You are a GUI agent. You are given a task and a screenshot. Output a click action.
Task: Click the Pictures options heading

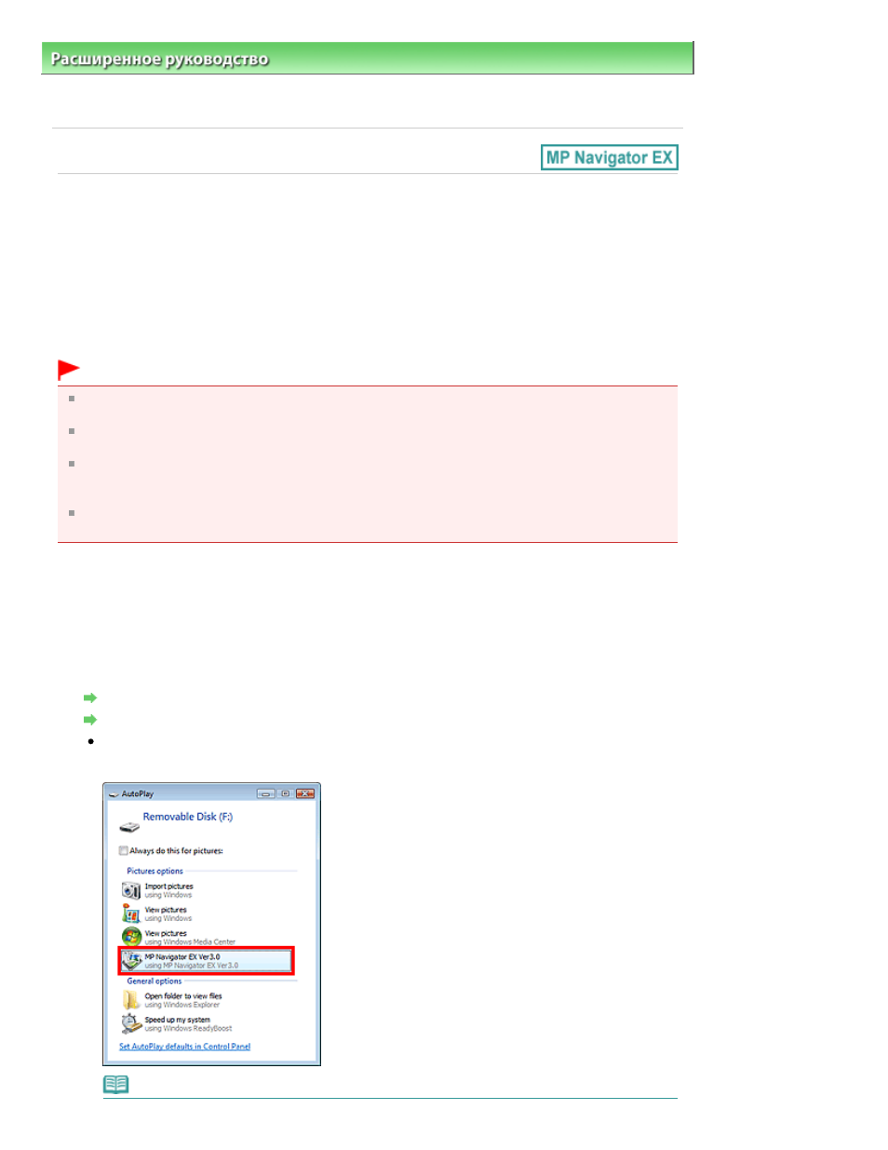(x=155, y=872)
